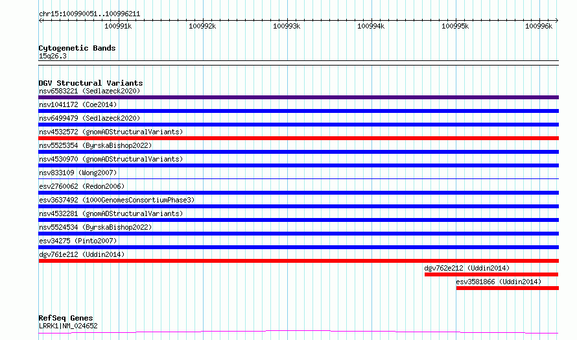
Task: Click the blue bar under nsv4530970
Action: pyautogui.click(x=298, y=165)
